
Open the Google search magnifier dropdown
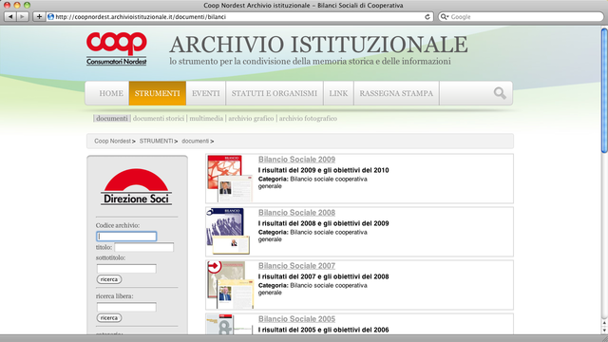445,17
